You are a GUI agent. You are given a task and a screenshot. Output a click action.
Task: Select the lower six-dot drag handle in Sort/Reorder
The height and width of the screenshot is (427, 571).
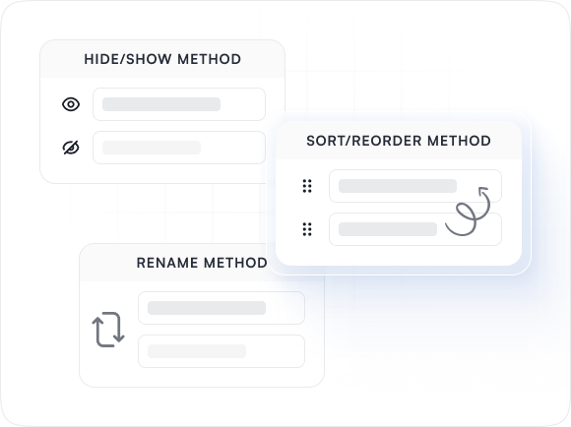coord(307,229)
